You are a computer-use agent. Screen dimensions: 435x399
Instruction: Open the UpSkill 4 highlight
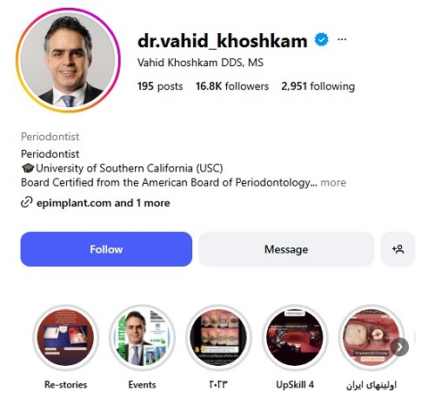295,338
